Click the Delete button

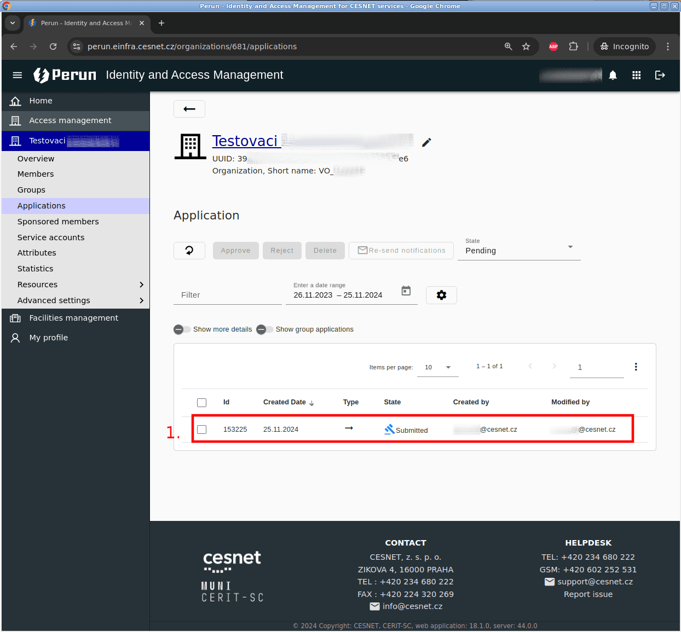325,251
